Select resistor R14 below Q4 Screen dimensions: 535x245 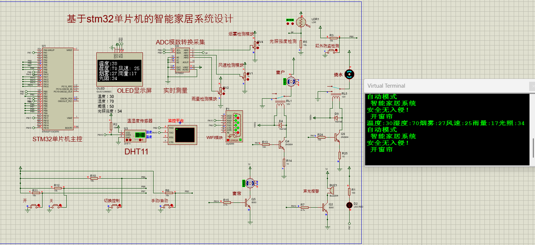(284, 162)
